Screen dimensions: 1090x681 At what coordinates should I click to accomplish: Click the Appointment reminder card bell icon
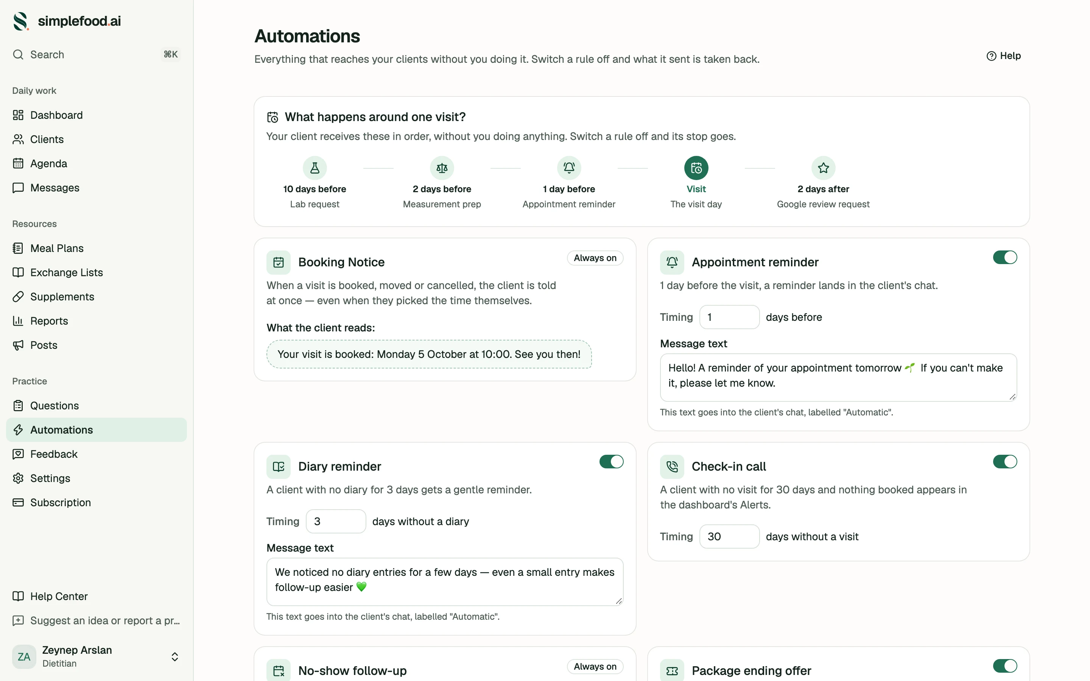click(672, 262)
